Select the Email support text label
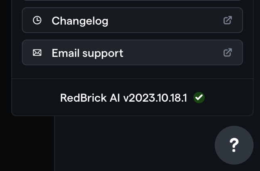 [x=87, y=53]
